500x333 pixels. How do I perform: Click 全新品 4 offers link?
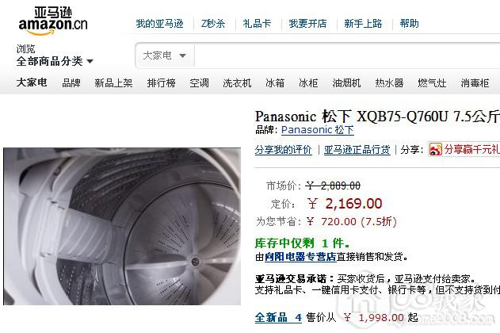(x=278, y=317)
